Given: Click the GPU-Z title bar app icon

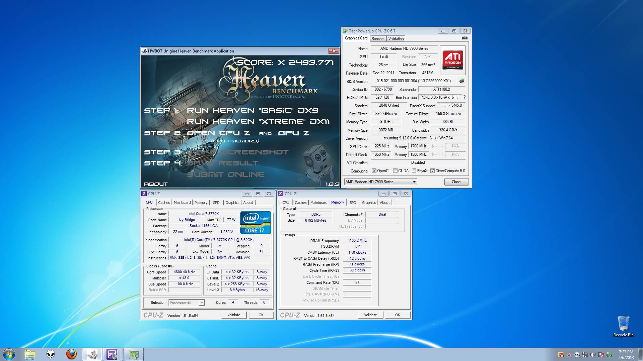Looking at the screenshot, I should click(345, 31).
